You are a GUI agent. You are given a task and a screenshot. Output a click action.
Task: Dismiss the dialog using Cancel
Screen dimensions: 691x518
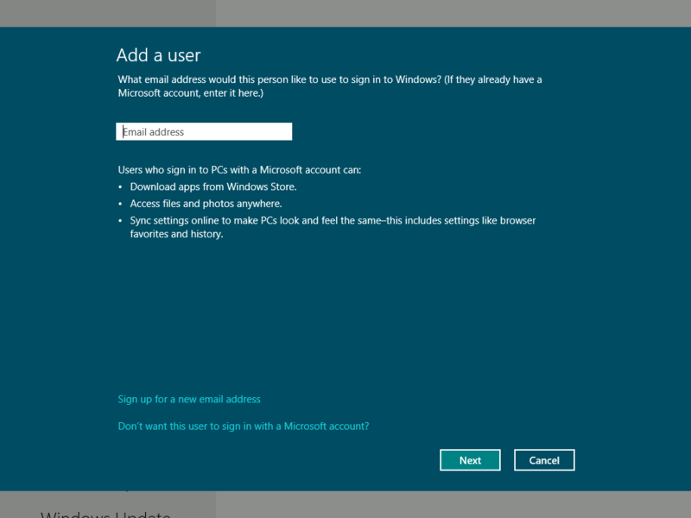544,459
